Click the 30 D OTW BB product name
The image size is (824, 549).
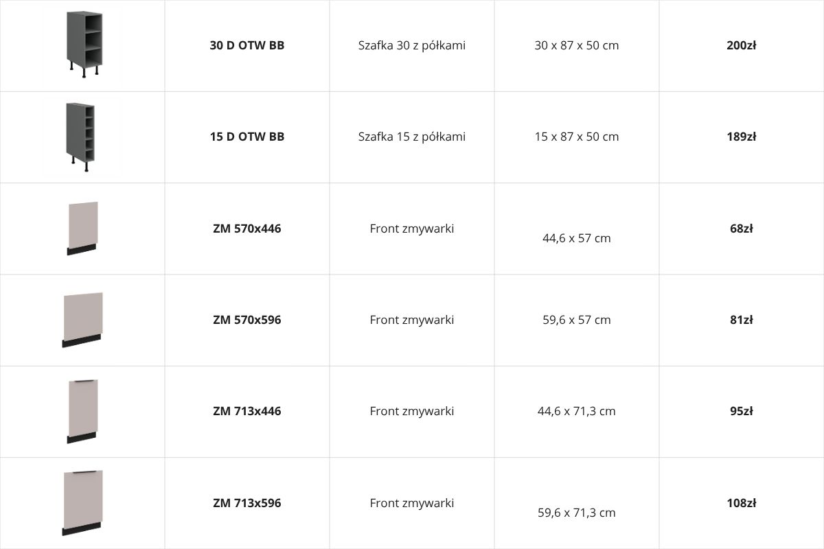pyautogui.click(x=247, y=45)
